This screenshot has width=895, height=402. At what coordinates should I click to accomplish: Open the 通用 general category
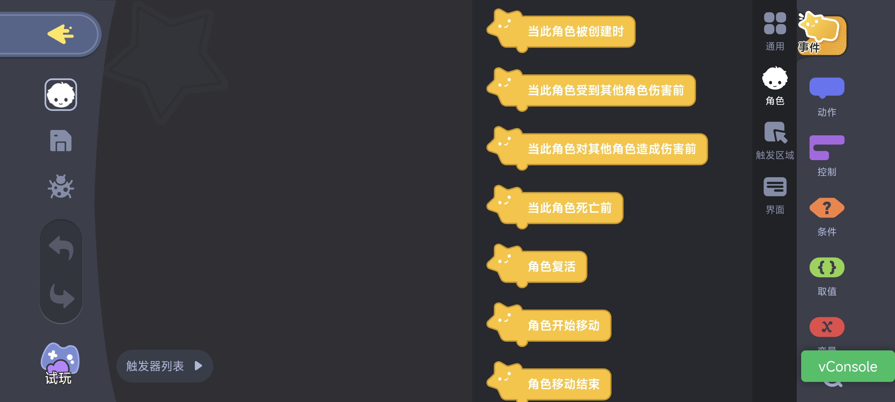tap(775, 31)
